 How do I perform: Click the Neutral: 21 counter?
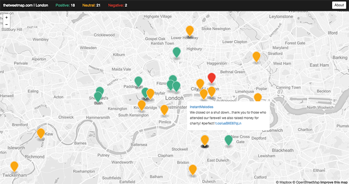92,5
